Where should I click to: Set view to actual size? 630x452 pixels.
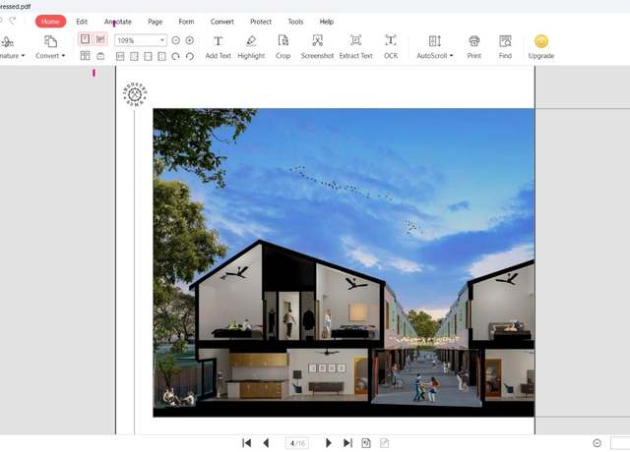pyautogui.click(x=120, y=57)
